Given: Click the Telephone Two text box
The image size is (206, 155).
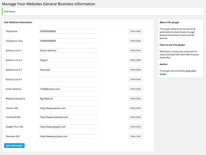Looking at the screenshot, I should [68, 41].
